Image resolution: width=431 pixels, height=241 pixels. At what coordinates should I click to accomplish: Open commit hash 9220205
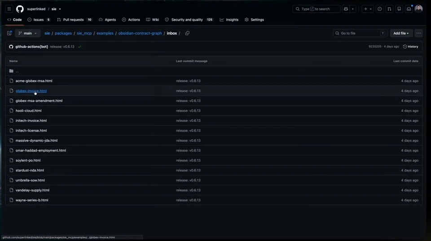click(x=375, y=47)
